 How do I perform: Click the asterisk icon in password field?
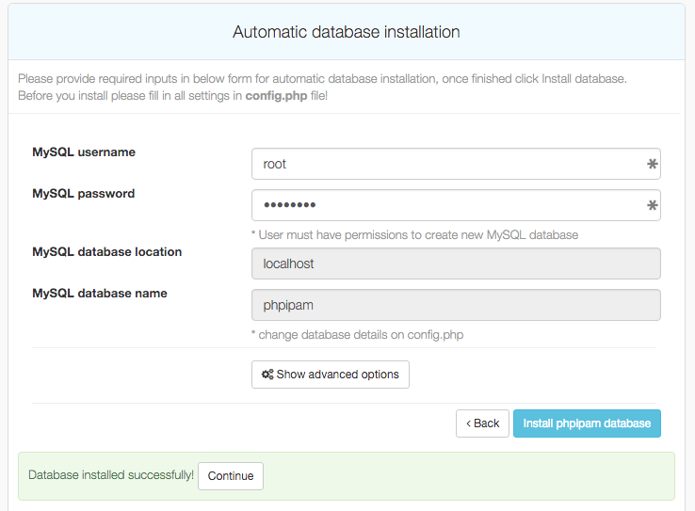652,205
